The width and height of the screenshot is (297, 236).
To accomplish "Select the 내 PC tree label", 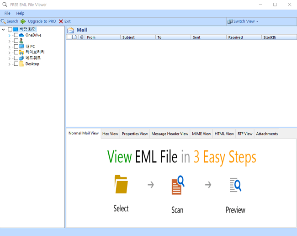I will (30, 47).
